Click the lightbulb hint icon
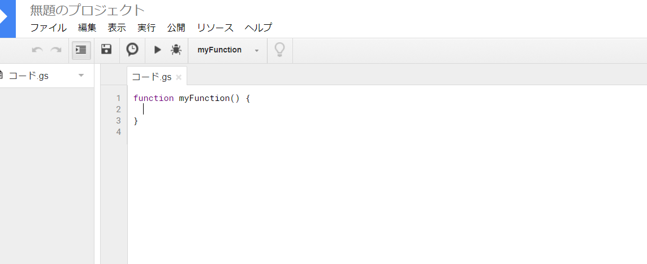647x264 pixels. tap(280, 50)
